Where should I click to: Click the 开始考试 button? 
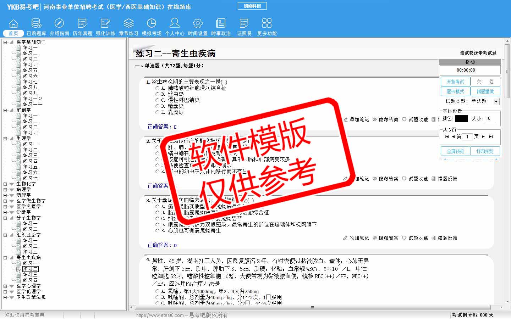point(455,82)
